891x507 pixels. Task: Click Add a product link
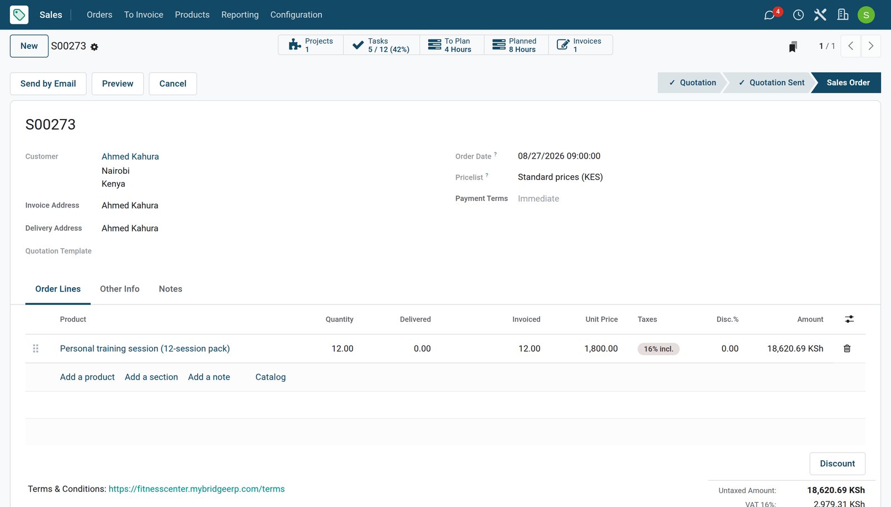pos(87,377)
